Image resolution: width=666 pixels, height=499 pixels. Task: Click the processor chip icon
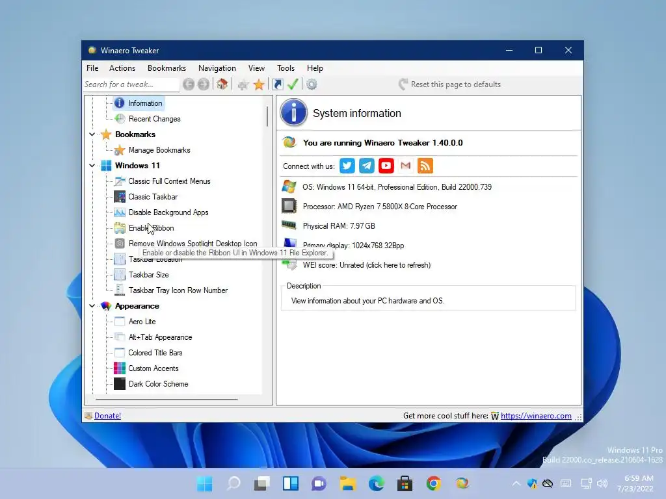point(289,206)
